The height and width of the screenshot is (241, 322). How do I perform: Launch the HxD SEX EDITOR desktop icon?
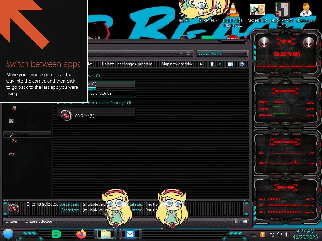point(258,12)
